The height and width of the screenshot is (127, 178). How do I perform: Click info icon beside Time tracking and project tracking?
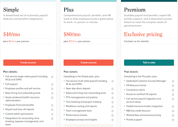[113, 102]
